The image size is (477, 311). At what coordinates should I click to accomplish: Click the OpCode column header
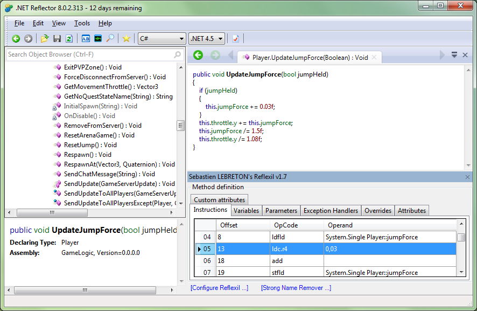(x=297, y=225)
